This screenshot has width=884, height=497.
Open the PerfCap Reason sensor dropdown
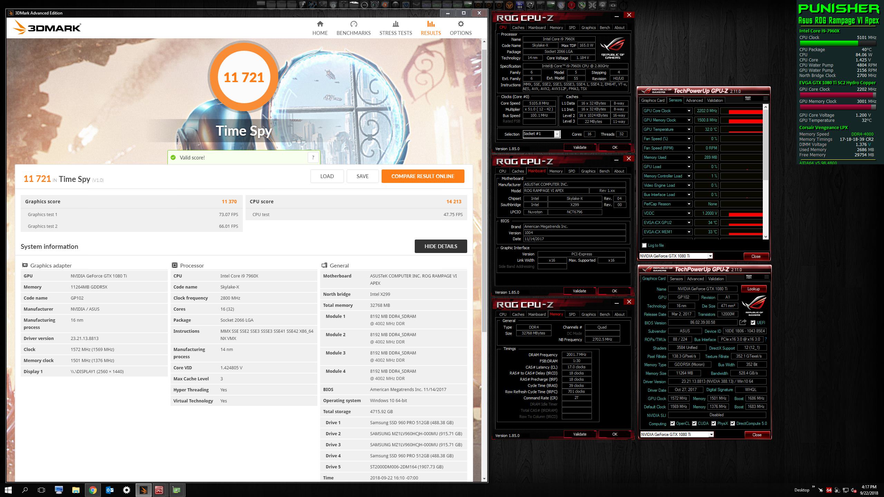point(689,204)
